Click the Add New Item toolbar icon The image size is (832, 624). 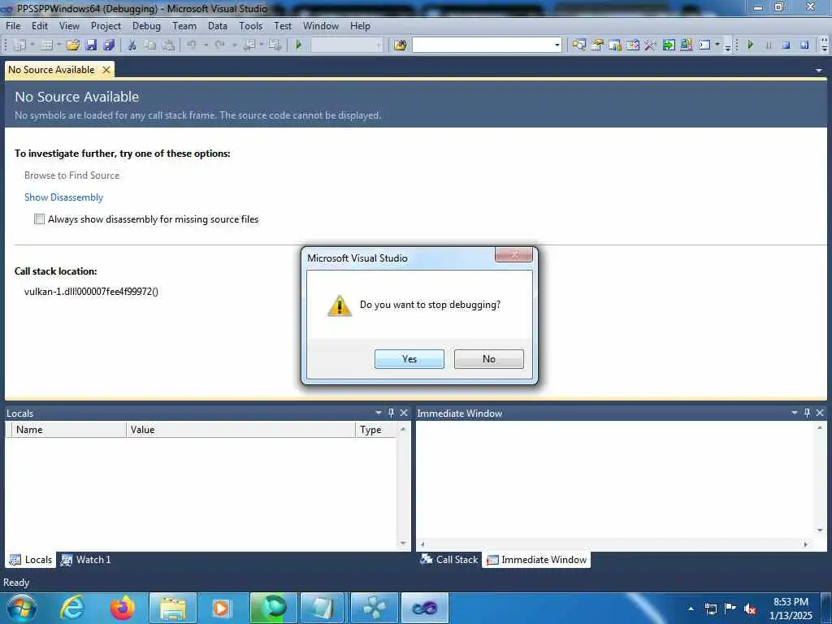pos(46,45)
